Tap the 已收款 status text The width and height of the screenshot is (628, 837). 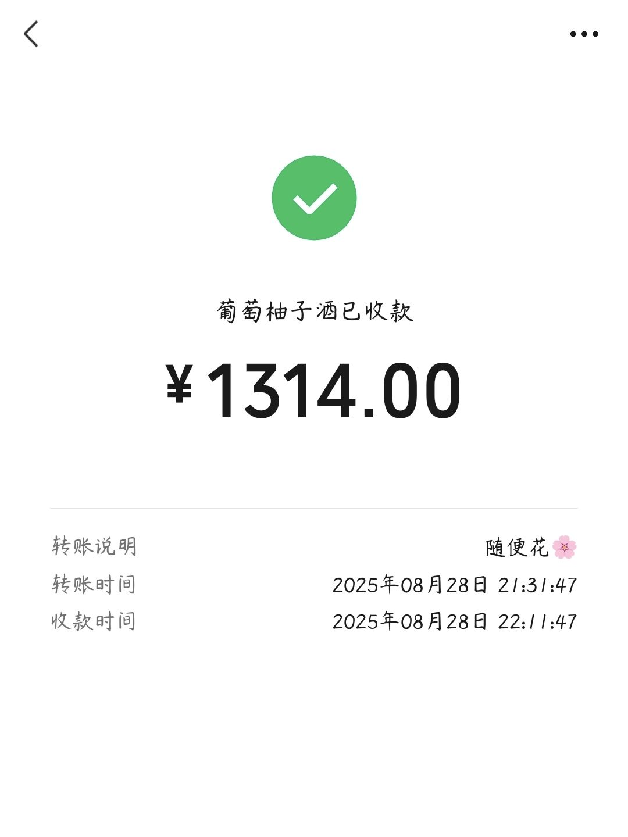coord(377,312)
